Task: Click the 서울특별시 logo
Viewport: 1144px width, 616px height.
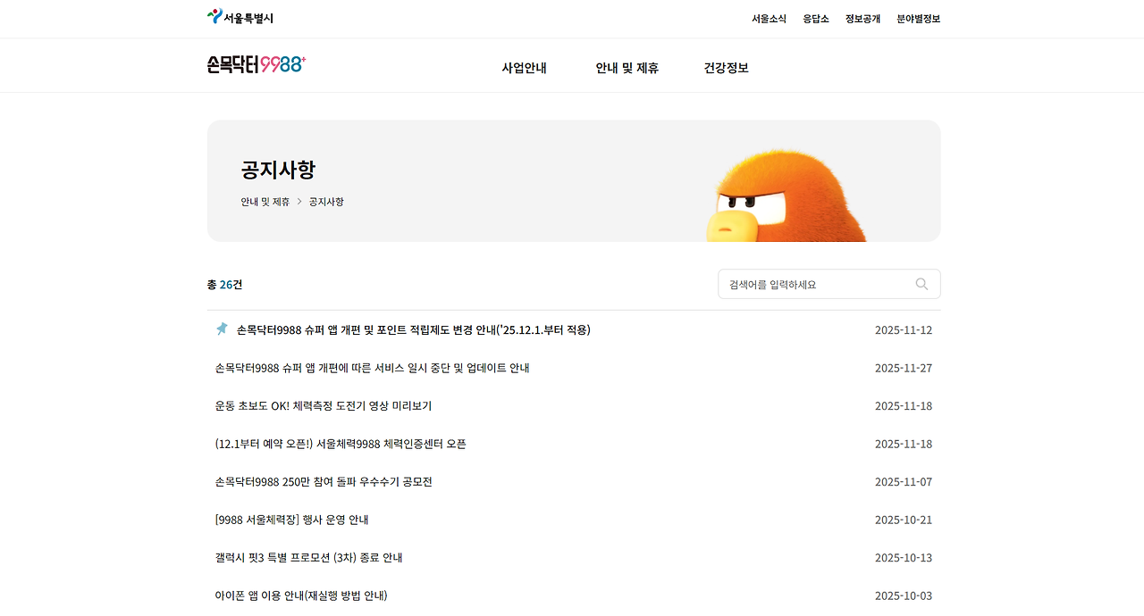Action: [x=240, y=18]
